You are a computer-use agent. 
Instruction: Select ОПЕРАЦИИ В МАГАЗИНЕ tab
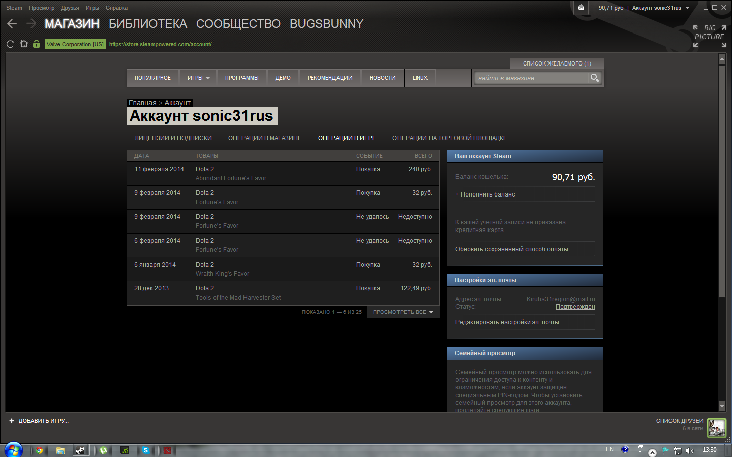pos(265,138)
